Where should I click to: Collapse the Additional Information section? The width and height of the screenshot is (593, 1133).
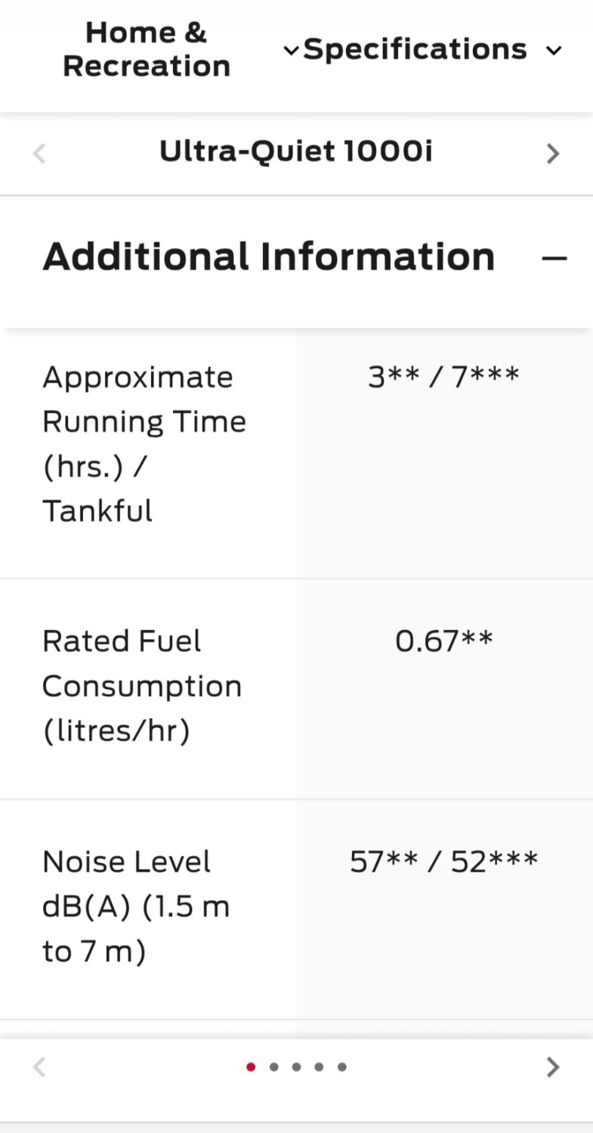[554, 258]
